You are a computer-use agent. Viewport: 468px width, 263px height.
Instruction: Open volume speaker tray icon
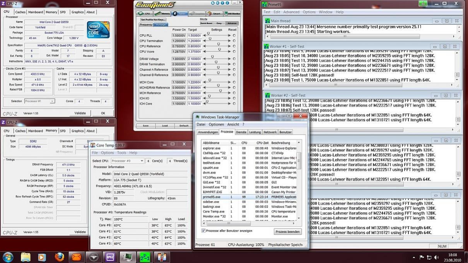(x=436, y=257)
